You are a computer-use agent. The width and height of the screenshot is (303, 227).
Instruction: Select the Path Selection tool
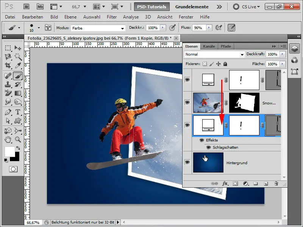coord(8,121)
